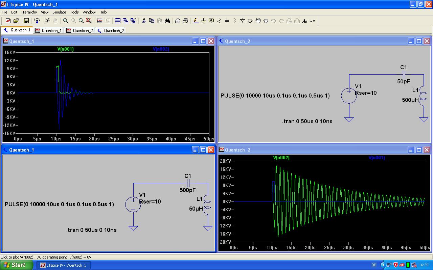
Task: Select the Capacitor component tool
Action: 227,21
